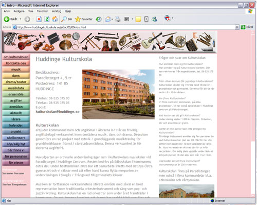Open the drama/teater navigation button
This screenshot has width=257, height=205.
click(16, 82)
